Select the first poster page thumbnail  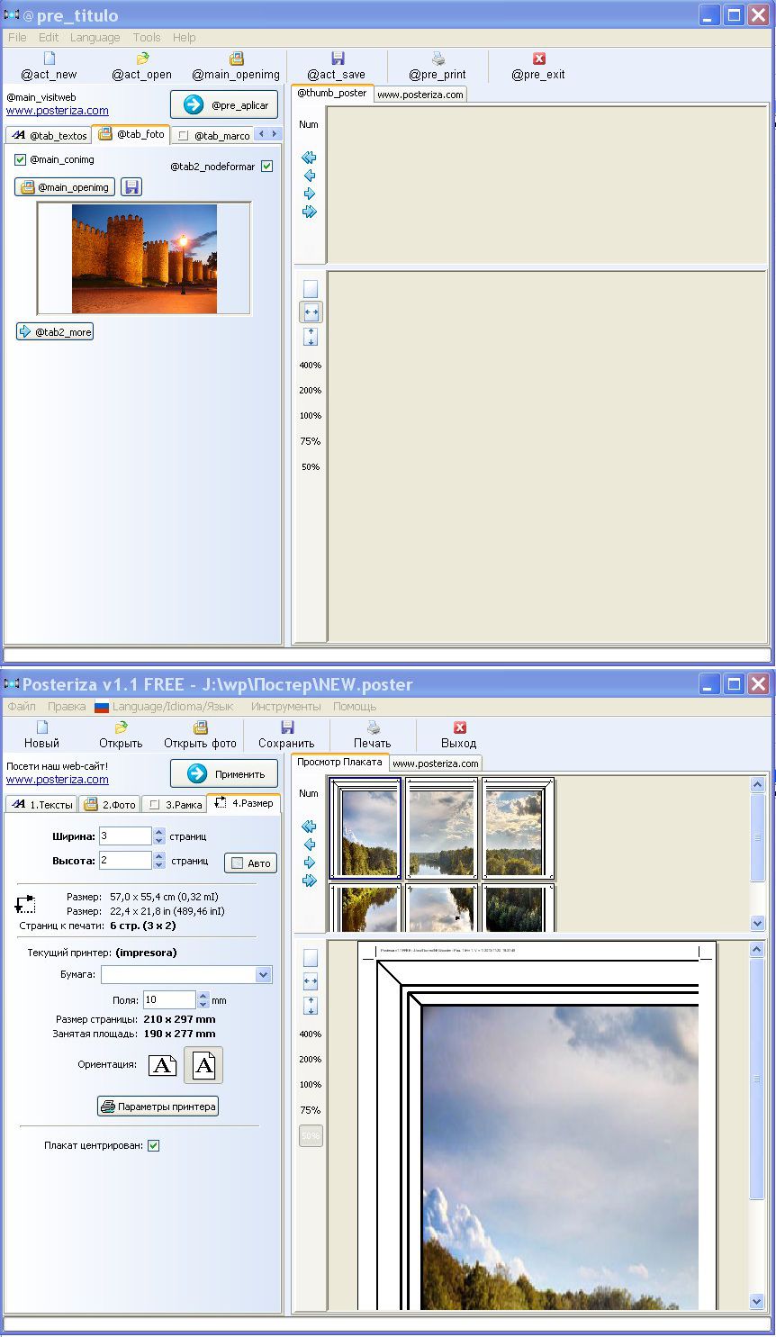365,828
